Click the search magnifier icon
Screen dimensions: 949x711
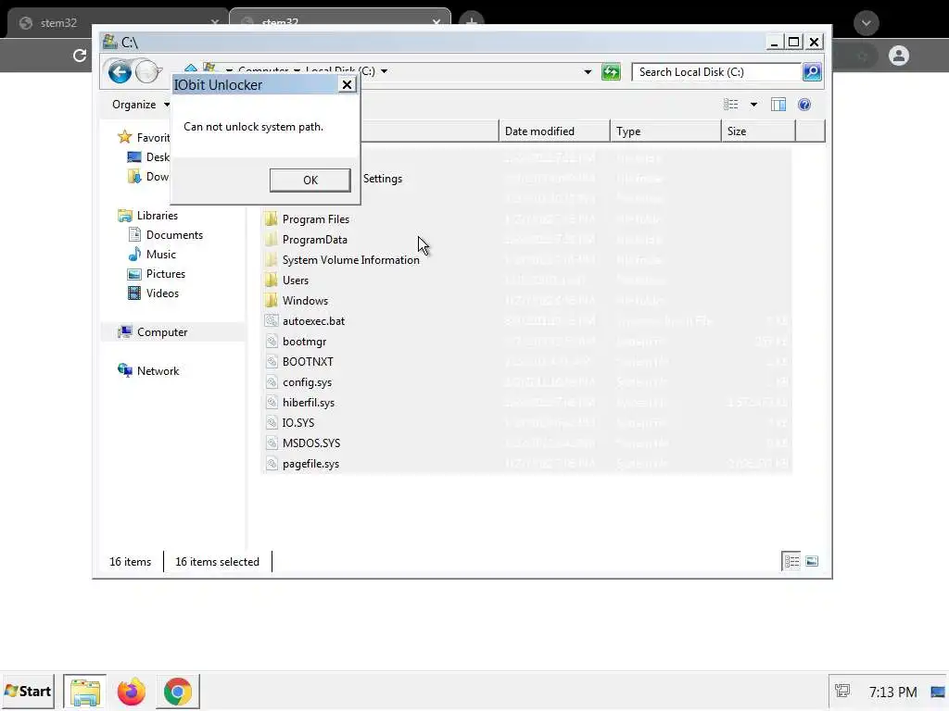(812, 72)
